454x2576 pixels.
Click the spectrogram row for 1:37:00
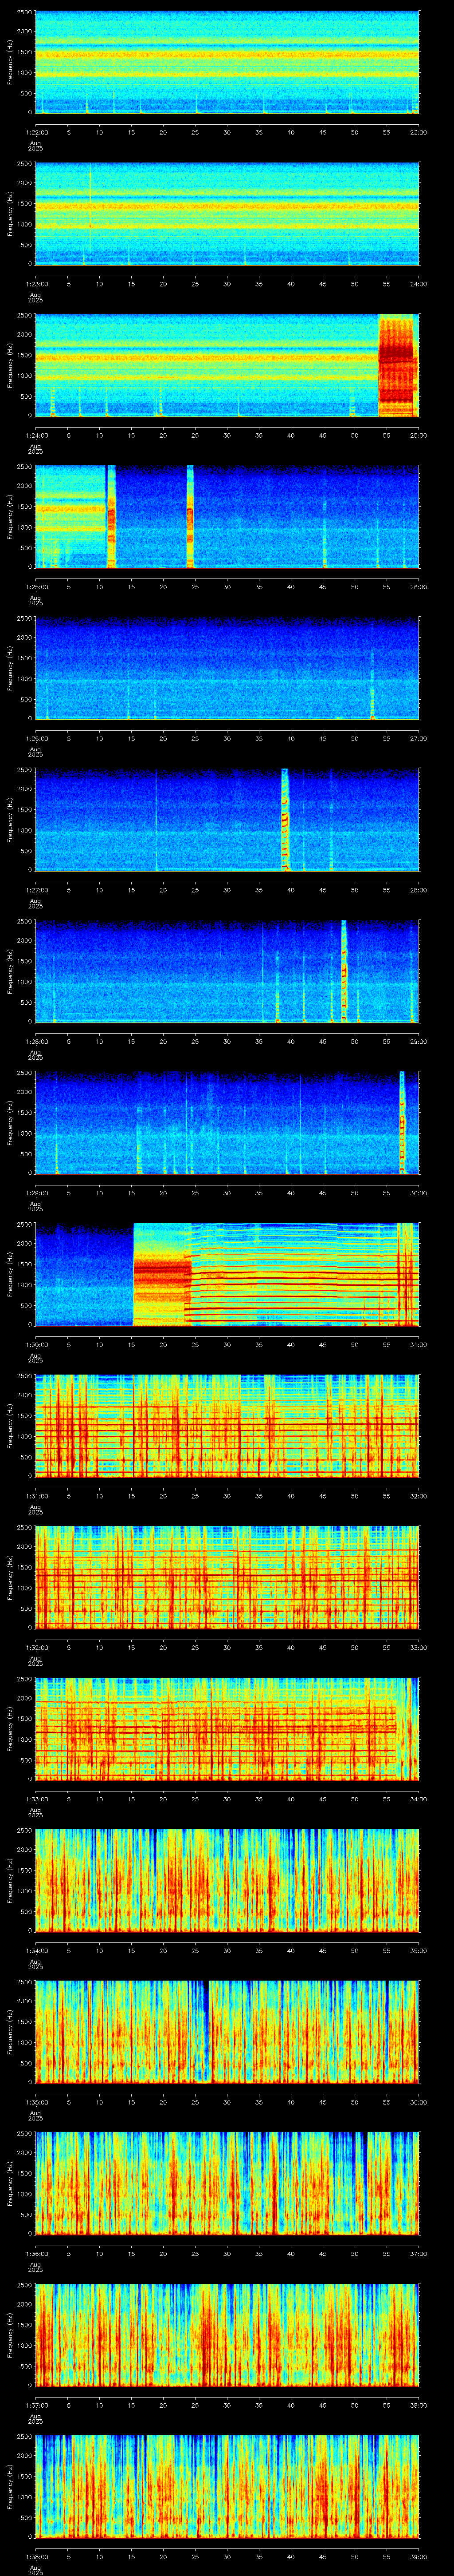[x=227, y=2335]
